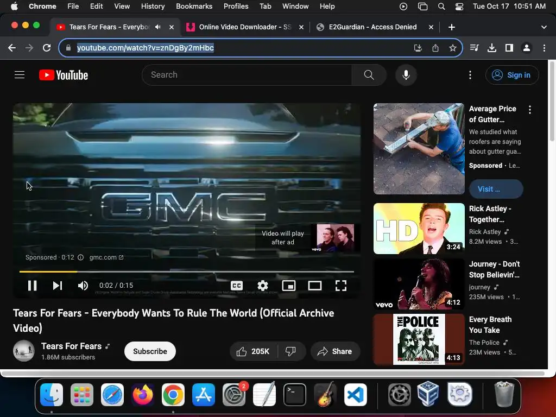This screenshot has width=556, height=417.
Task: Reload the page
Action: point(47,48)
